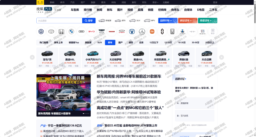
Task: Click the yellow Sohu logo in top bar
Action: [40, 2]
